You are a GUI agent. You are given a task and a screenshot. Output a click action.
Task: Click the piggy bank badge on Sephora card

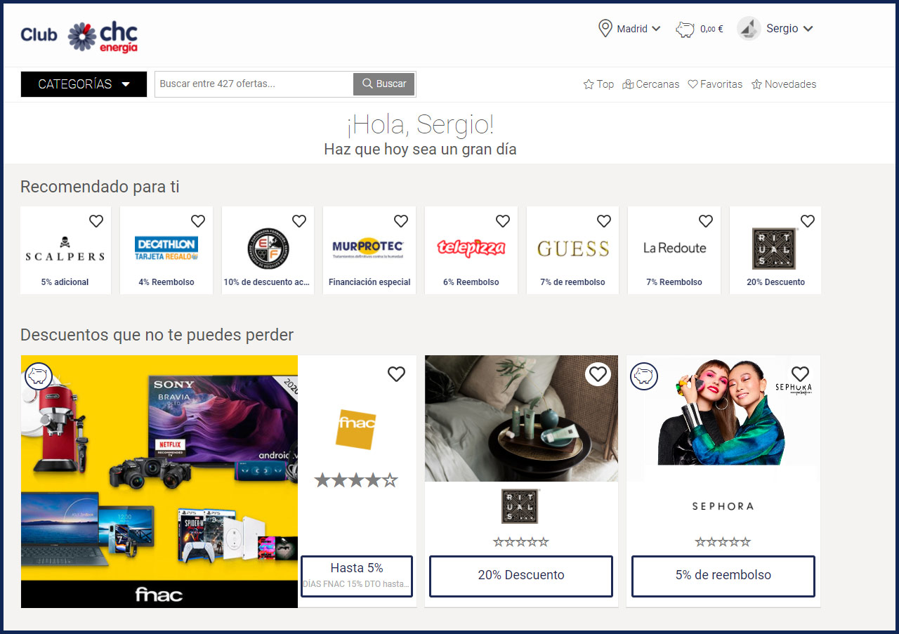click(643, 376)
